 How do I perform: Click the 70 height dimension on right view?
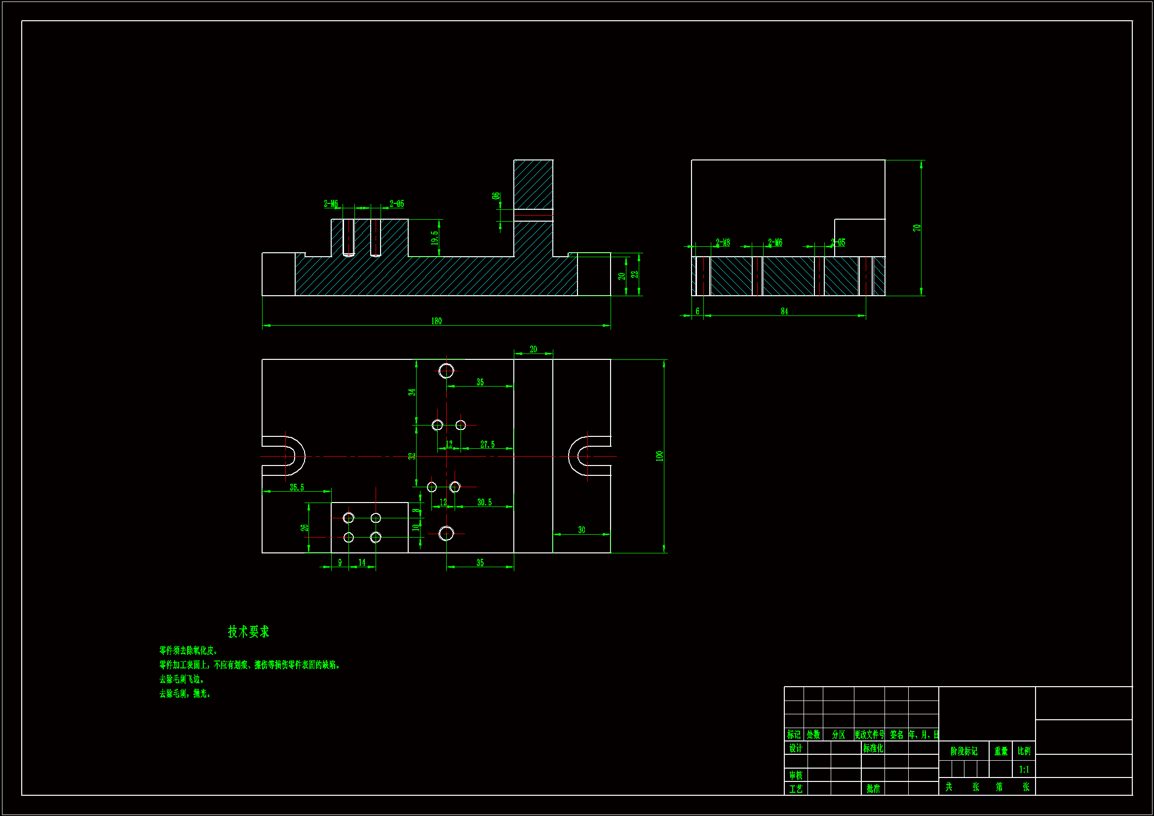click(x=917, y=228)
